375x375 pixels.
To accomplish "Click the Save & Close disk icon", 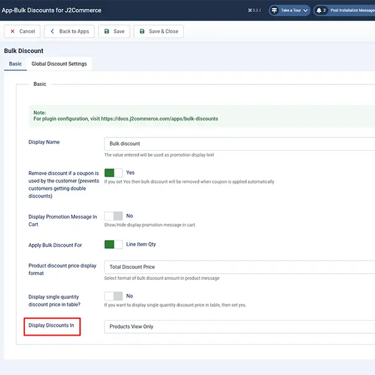I will (x=142, y=31).
